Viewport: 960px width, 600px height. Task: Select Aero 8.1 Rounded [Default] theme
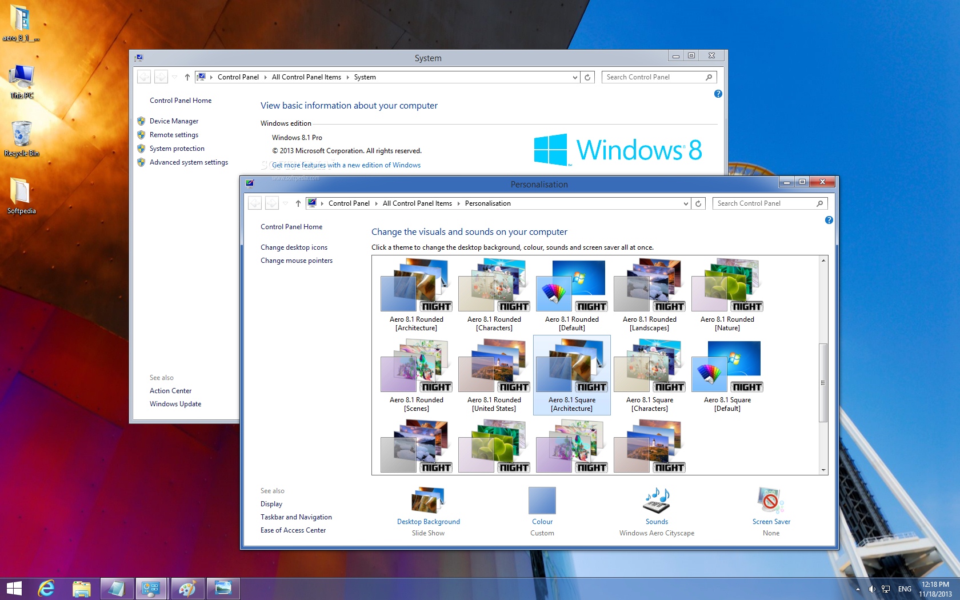click(x=571, y=295)
